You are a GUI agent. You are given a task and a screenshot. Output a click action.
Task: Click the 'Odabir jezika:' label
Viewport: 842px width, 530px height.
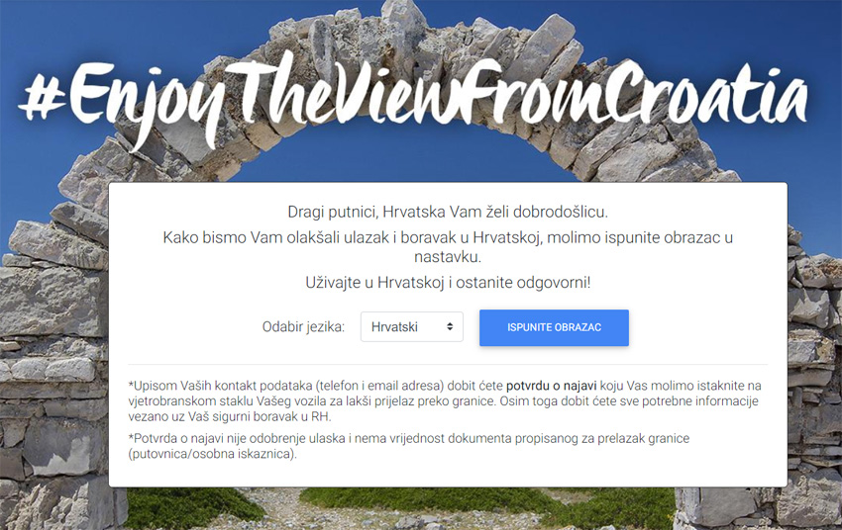pos(303,327)
